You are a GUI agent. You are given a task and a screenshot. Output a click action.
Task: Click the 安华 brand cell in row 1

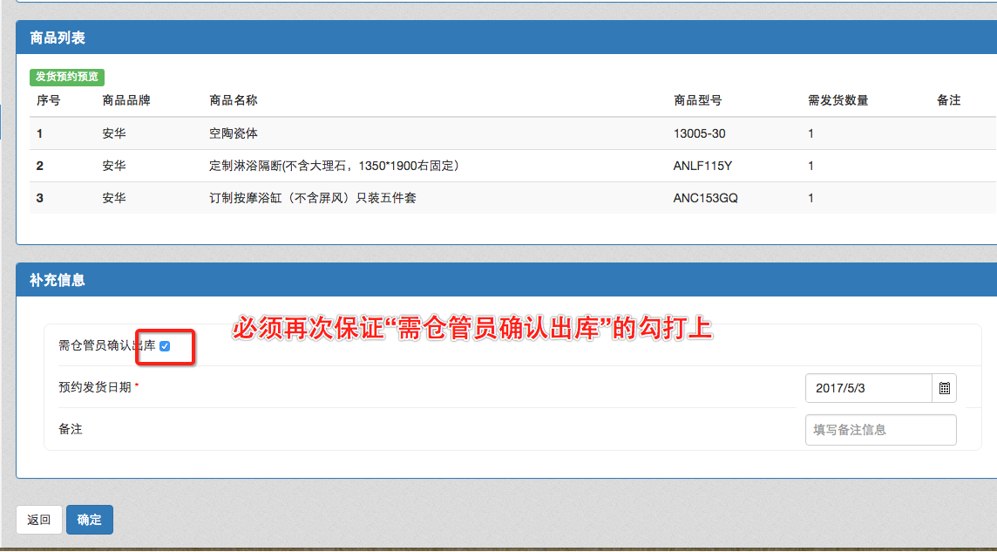114,133
